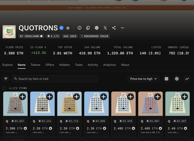
Task: Click the 4,173 items count badge
Action: coord(53,36)
